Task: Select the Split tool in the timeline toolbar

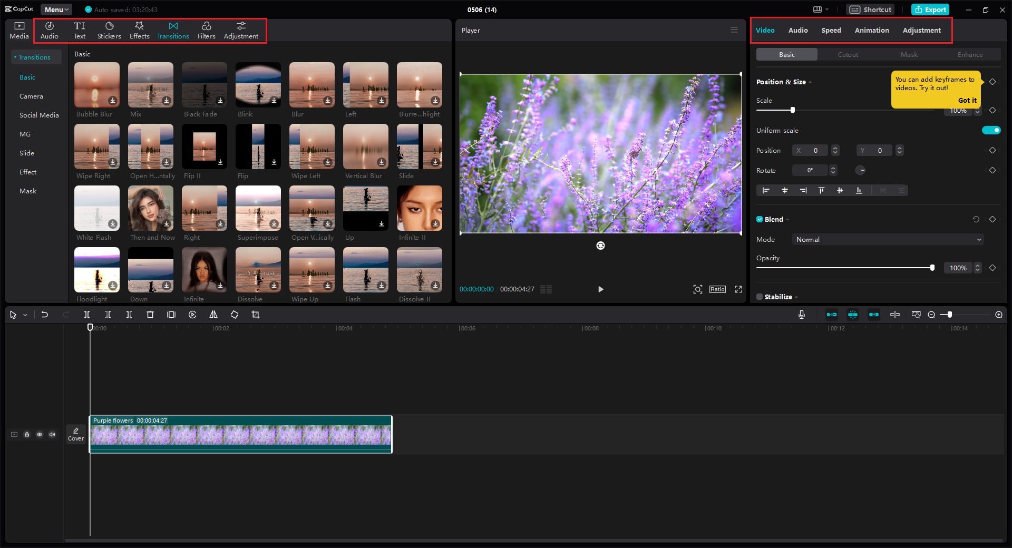Action: pyautogui.click(x=87, y=315)
